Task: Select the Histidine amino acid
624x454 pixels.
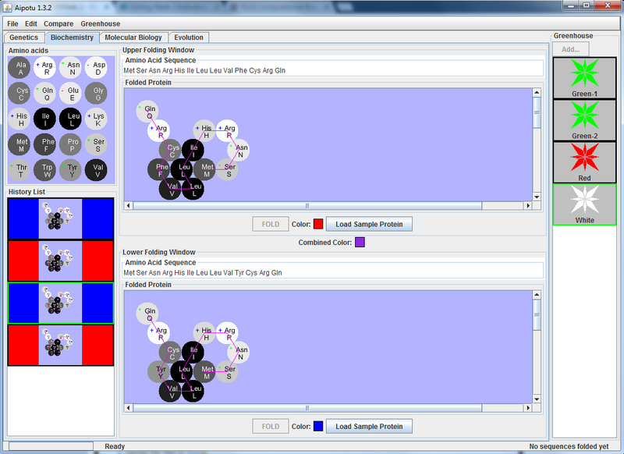Action: 19,119
